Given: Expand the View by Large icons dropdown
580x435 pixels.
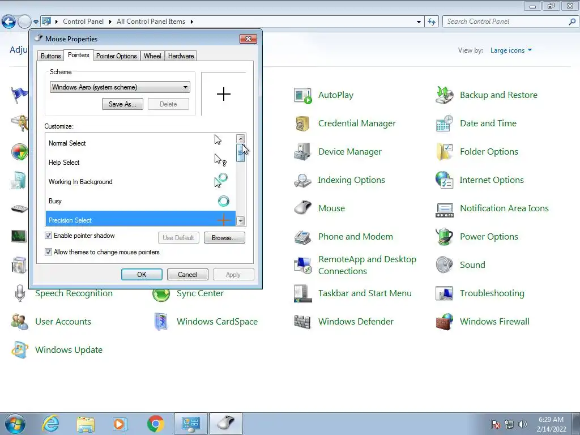Looking at the screenshot, I should [511, 50].
